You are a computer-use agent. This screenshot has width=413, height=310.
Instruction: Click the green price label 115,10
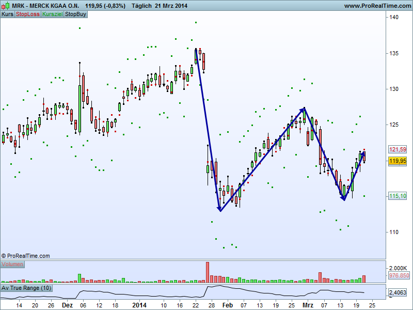click(398, 196)
